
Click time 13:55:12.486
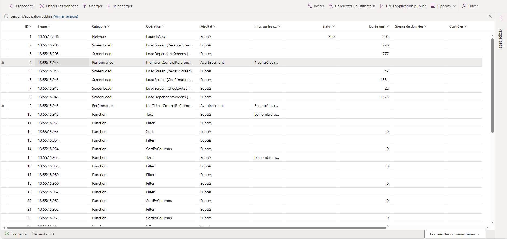coord(48,36)
